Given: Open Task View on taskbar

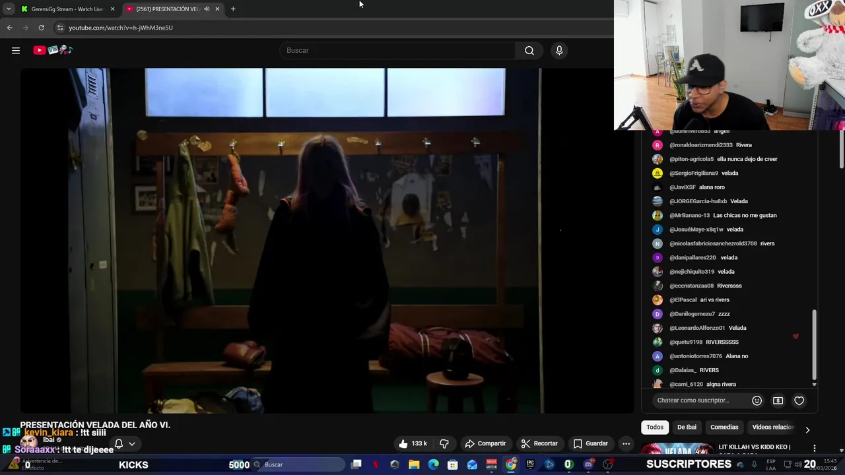Looking at the screenshot, I should pyautogui.click(x=356, y=464).
